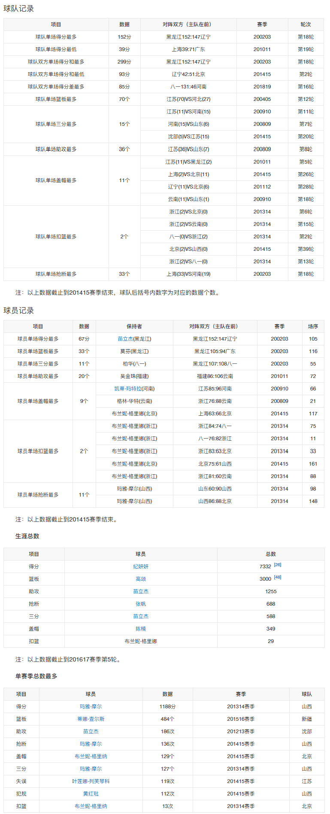The image size is (330, 814).
Task: Open 苗立杰(黑龙江) link in single-game scoring row
Action: (125, 339)
